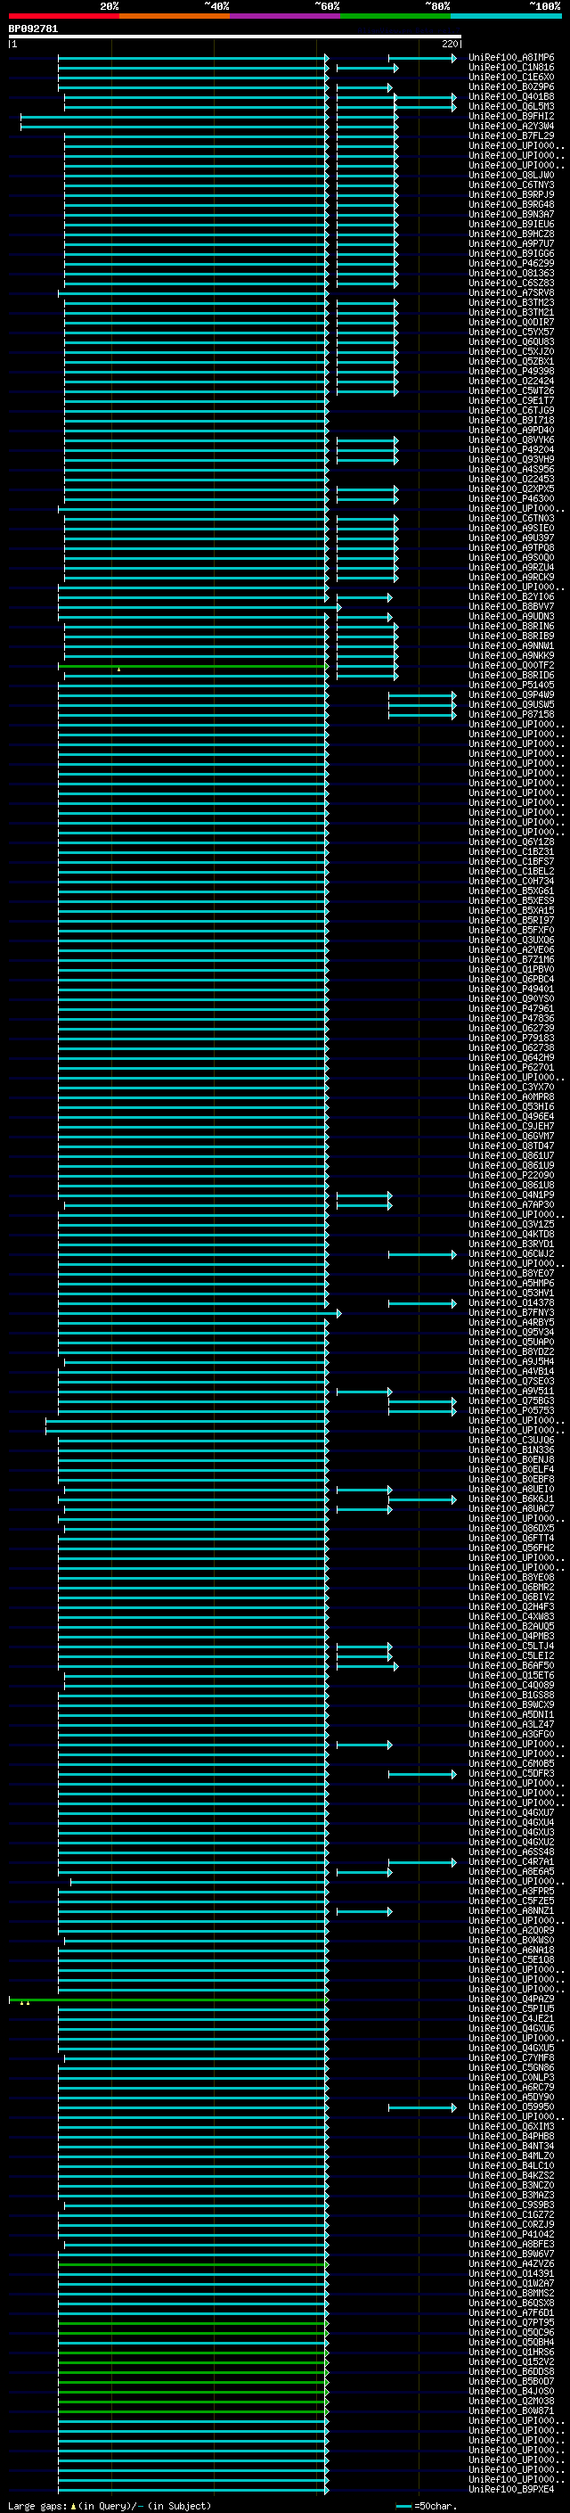The image size is (570, 2513).
Task: Select hit label UniRef100_A8UAC7
Action: [x=511, y=1509]
